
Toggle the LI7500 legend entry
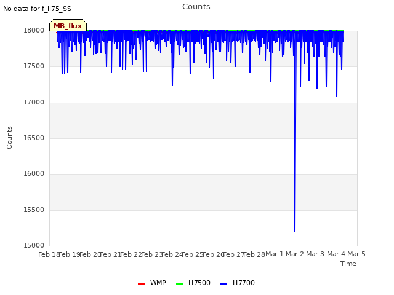pyautogui.click(x=193, y=283)
